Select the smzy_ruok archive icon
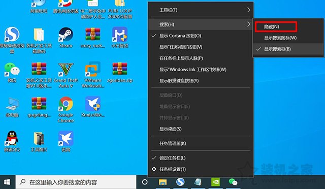Viewport: 325px width, 189px height. click(x=93, y=38)
